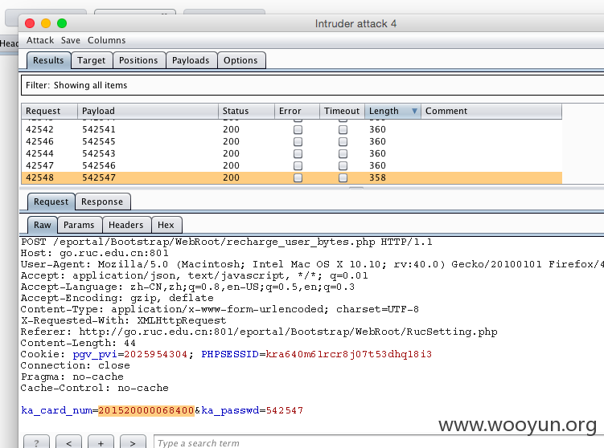
Task: Select result row with request 42544
Action: (x=292, y=154)
